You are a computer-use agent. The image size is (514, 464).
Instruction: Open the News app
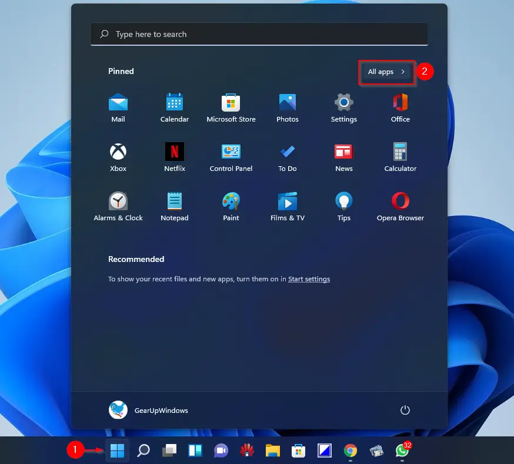pyautogui.click(x=343, y=157)
